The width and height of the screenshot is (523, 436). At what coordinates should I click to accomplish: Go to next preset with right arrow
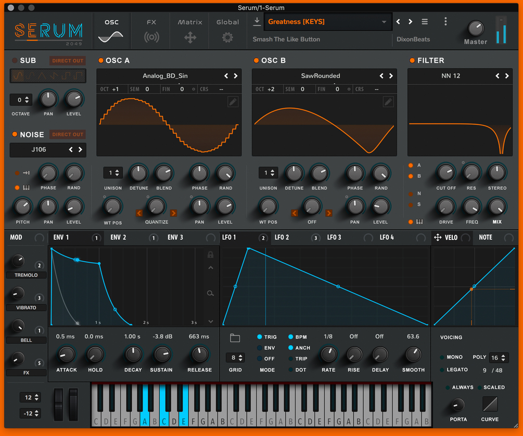[411, 22]
